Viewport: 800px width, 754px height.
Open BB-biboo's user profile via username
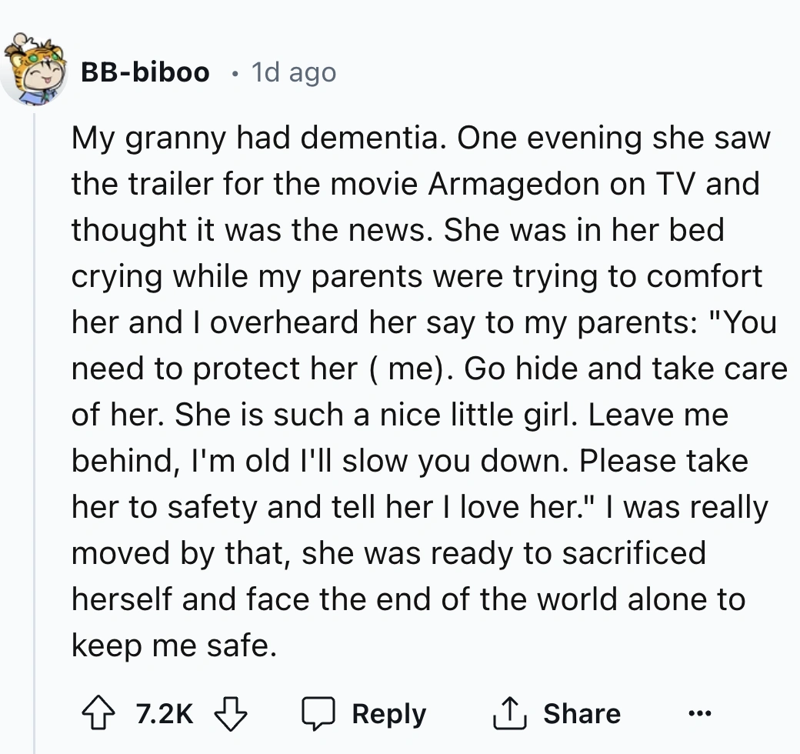pyautogui.click(x=145, y=72)
